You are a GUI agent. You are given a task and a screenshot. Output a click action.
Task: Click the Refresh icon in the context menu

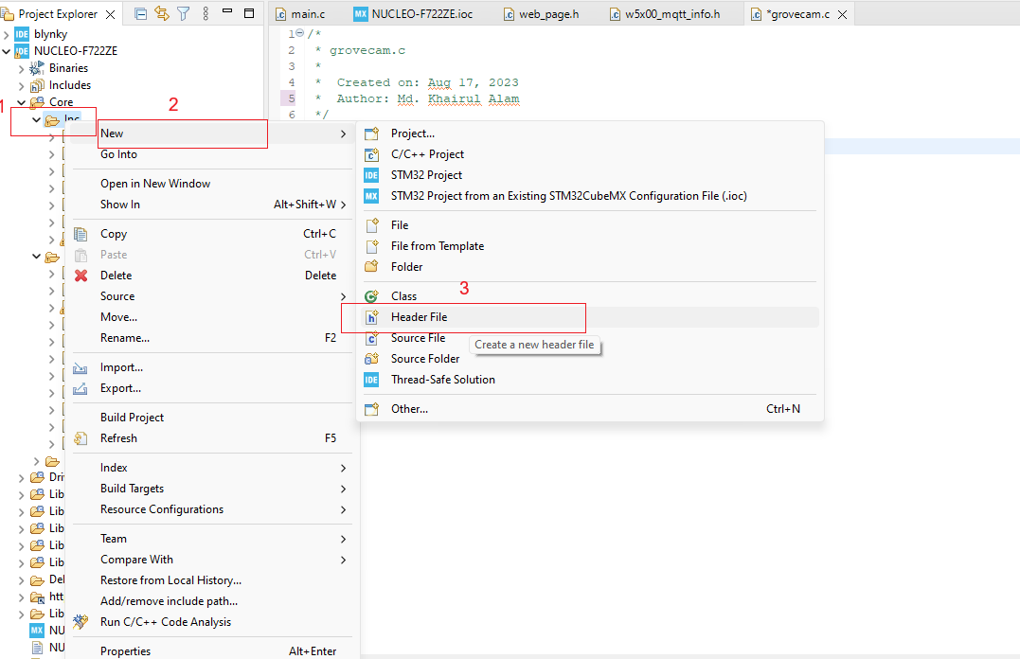(x=81, y=438)
